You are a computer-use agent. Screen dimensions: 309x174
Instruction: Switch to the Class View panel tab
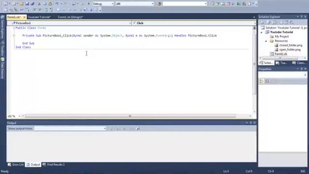click(x=299, y=63)
